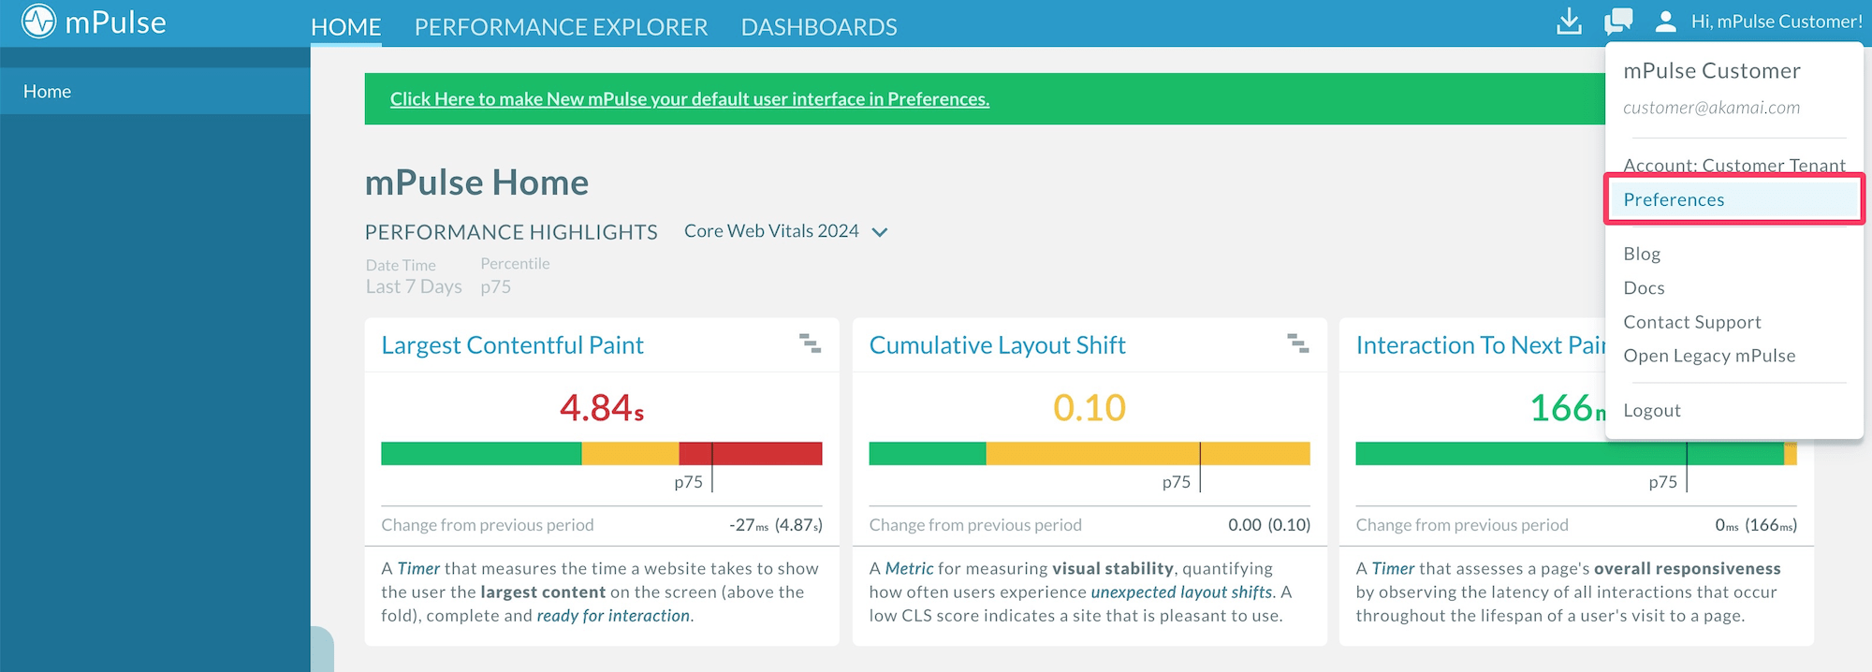
Task: Click the green banner default interface link
Action: (689, 99)
